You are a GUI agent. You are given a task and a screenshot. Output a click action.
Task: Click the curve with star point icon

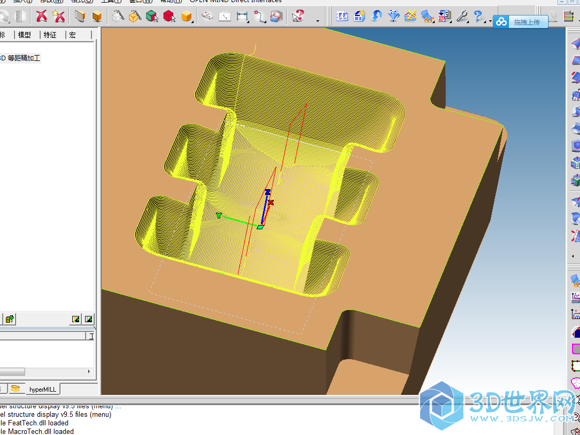tap(260, 16)
